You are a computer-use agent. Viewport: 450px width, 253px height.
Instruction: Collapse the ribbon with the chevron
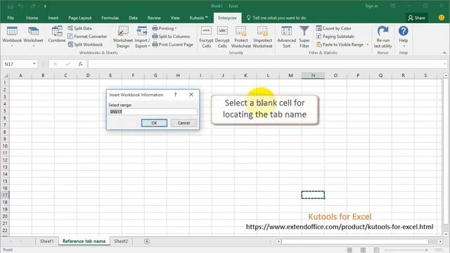pos(444,53)
